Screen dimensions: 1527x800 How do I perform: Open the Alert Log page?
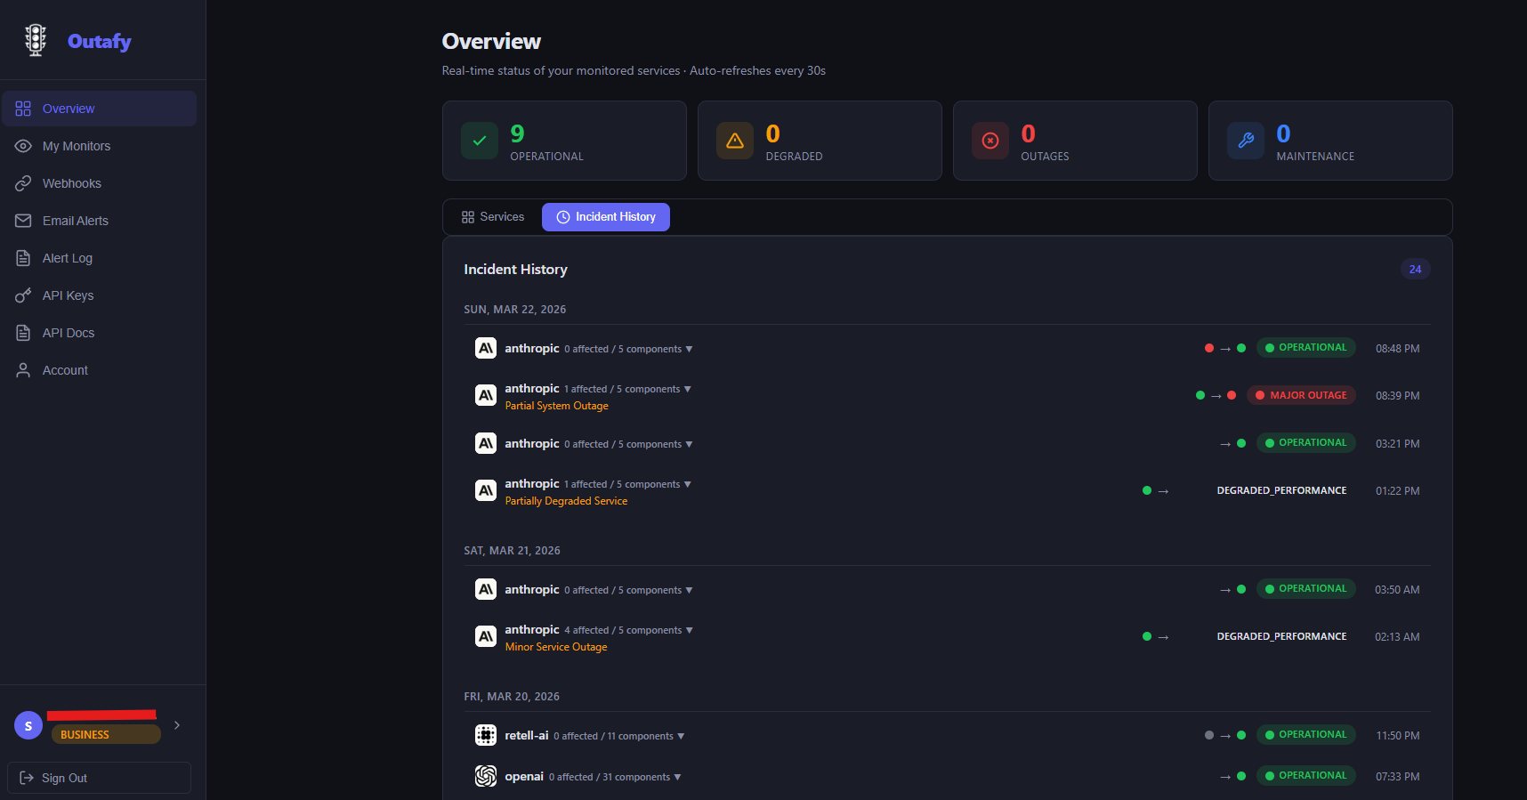pyautogui.click(x=99, y=258)
